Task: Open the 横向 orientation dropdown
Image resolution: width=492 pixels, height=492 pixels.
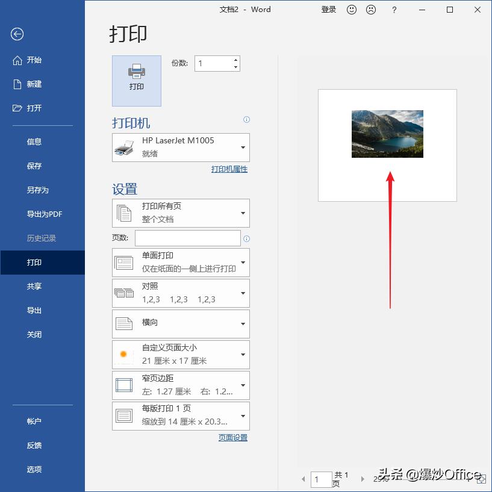Action: pos(243,324)
